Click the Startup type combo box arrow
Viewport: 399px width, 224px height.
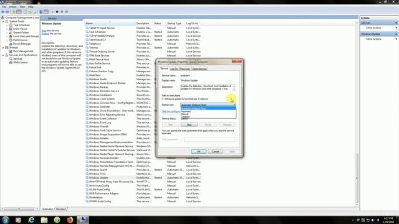pyautogui.click(x=234, y=105)
